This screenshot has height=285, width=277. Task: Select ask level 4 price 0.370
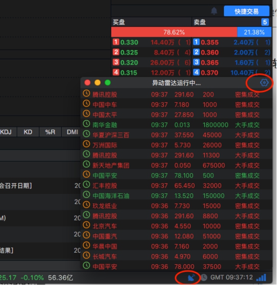click(x=210, y=73)
